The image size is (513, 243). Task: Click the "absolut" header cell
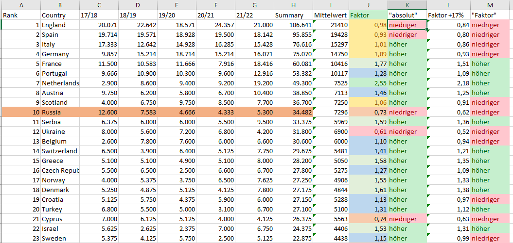pyautogui.click(x=407, y=16)
